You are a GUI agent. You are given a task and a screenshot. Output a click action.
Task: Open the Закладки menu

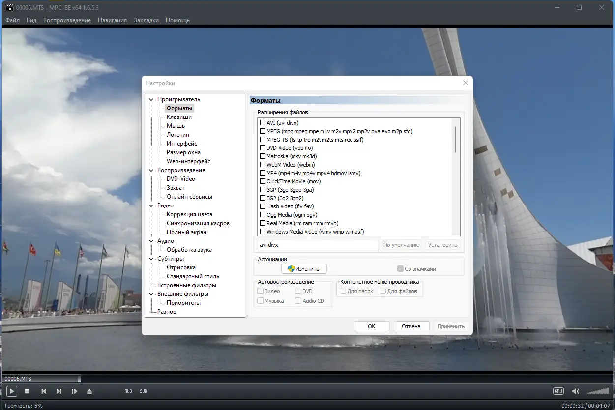146,20
